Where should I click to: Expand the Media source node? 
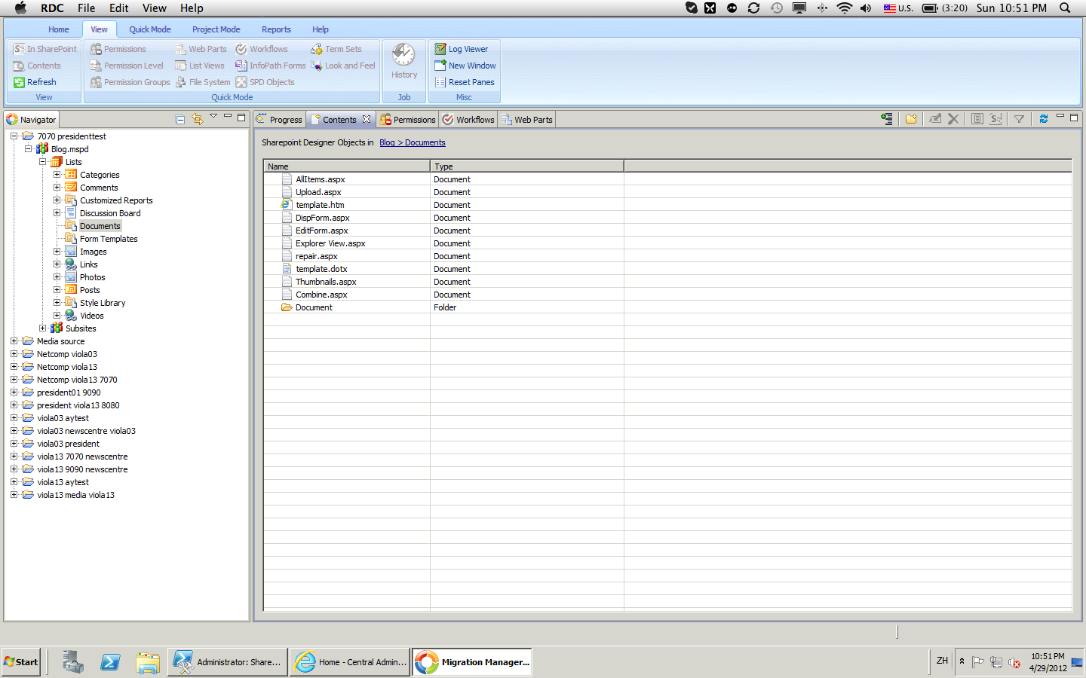pos(14,341)
